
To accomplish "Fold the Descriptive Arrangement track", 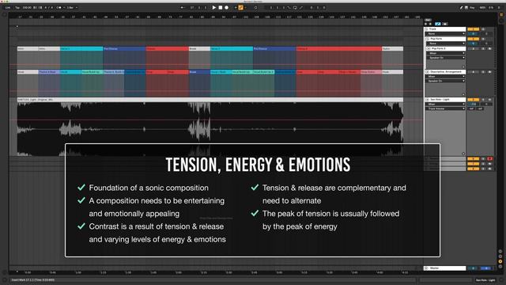I will pyautogui.click(x=427, y=72).
